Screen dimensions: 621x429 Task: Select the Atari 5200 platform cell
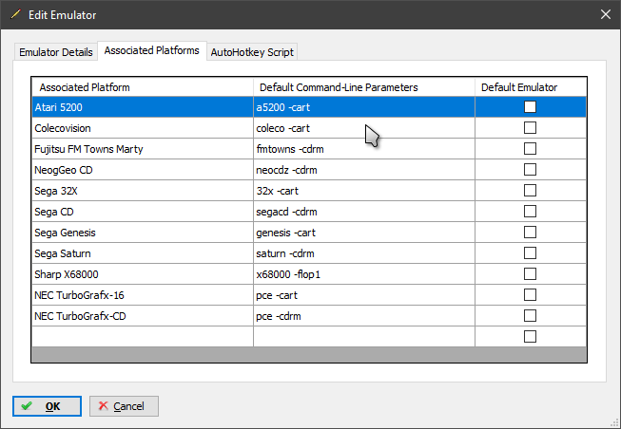pyautogui.click(x=143, y=107)
